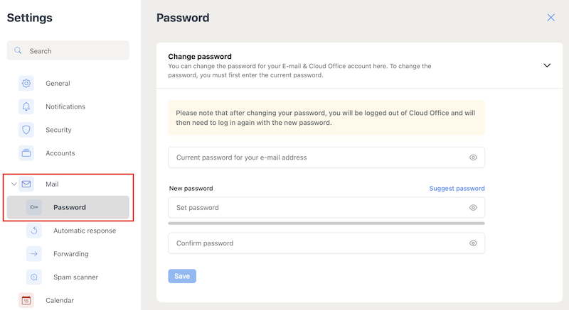Show the current password with eye icon
This screenshot has width=569, height=310.
(x=473, y=157)
